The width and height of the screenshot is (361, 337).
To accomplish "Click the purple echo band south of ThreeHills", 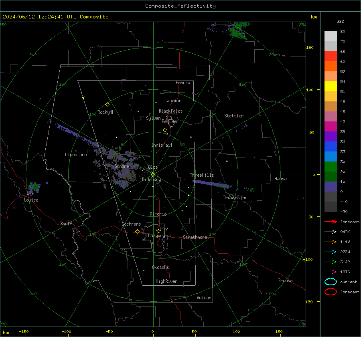I will (x=212, y=184).
